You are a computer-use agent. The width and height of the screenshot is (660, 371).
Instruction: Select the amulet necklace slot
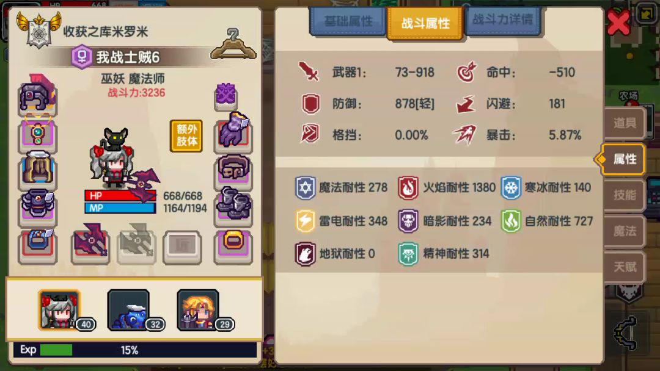(37, 134)
